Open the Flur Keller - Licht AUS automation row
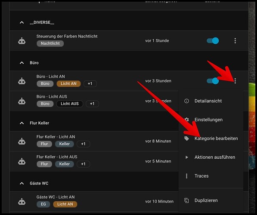 click(x=94, y=161)
